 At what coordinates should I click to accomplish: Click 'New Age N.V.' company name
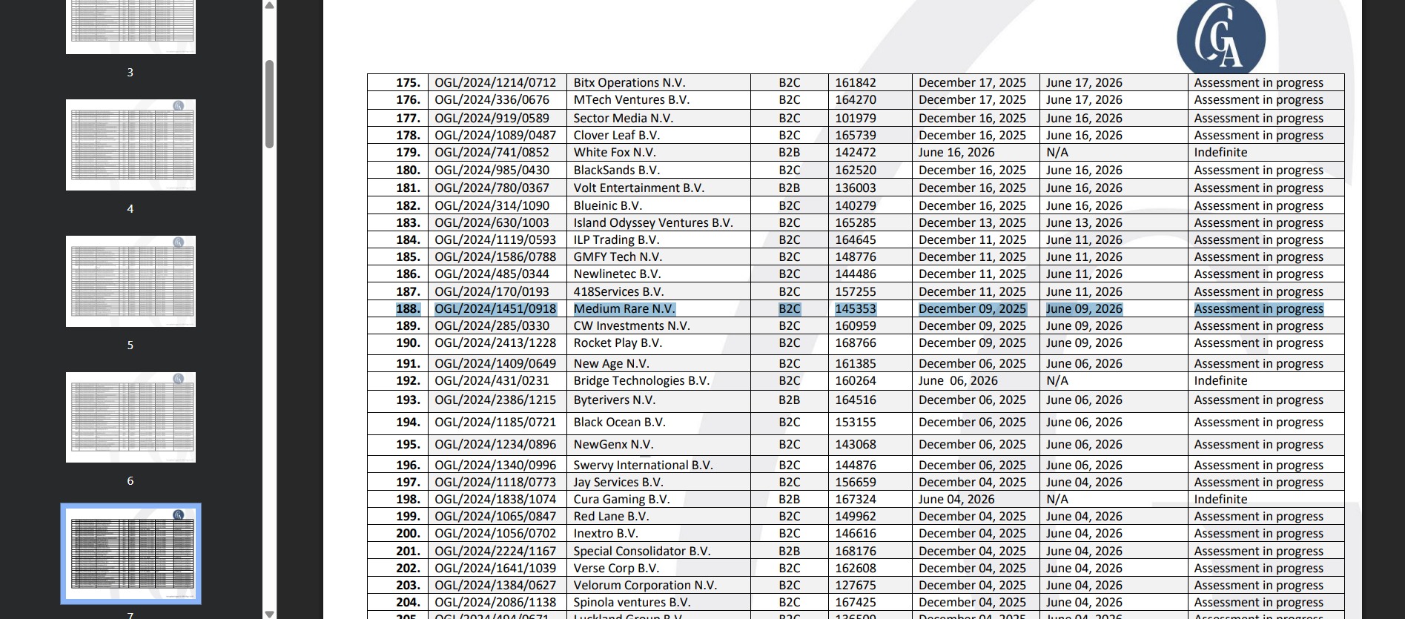[611, 364]
